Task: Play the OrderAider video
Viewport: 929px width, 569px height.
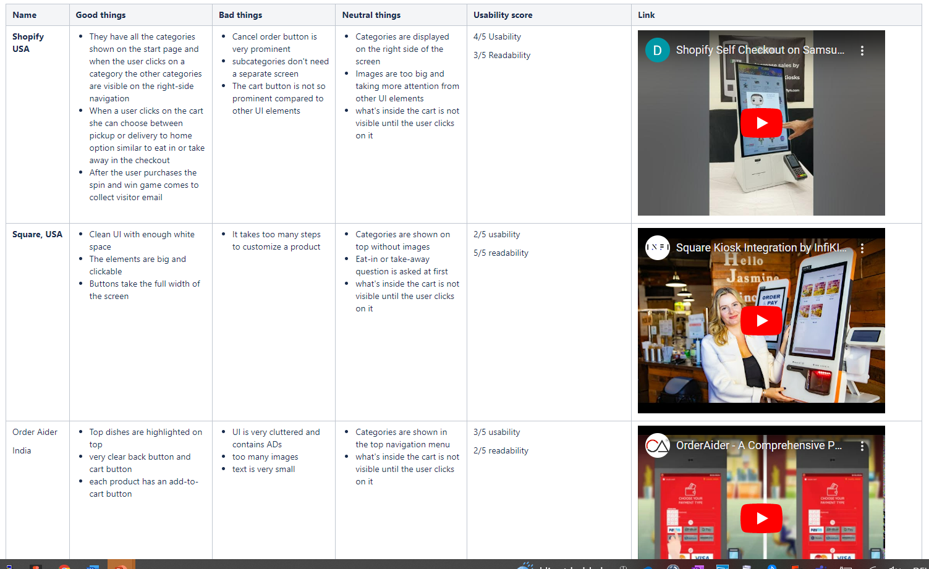Action: coord(761,518)
